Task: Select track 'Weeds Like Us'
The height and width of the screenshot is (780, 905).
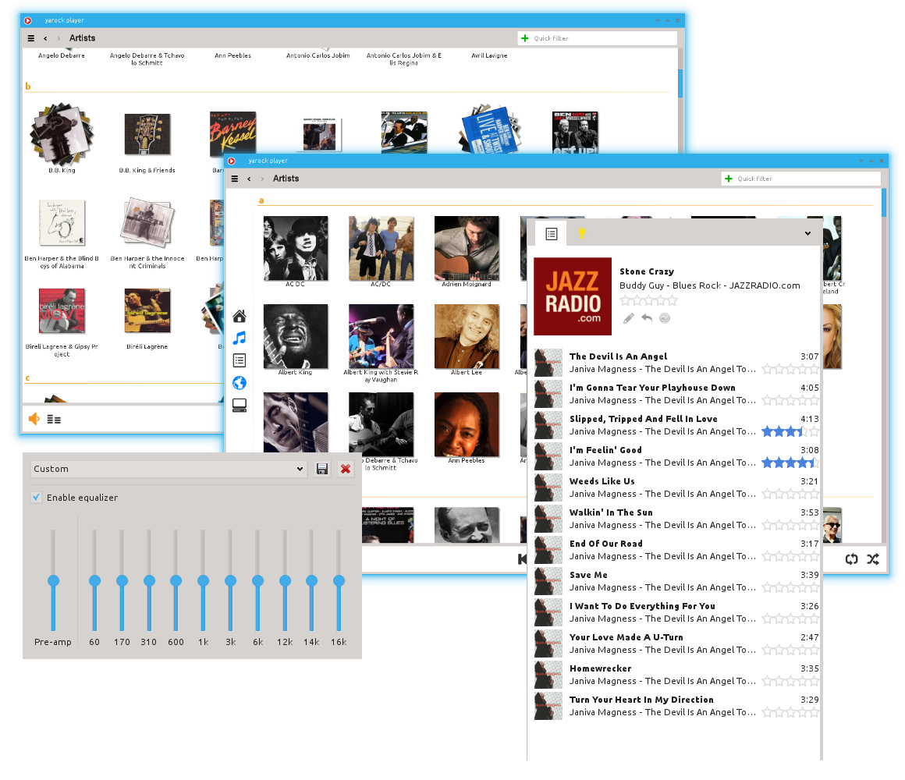Action: click(676, 487)
